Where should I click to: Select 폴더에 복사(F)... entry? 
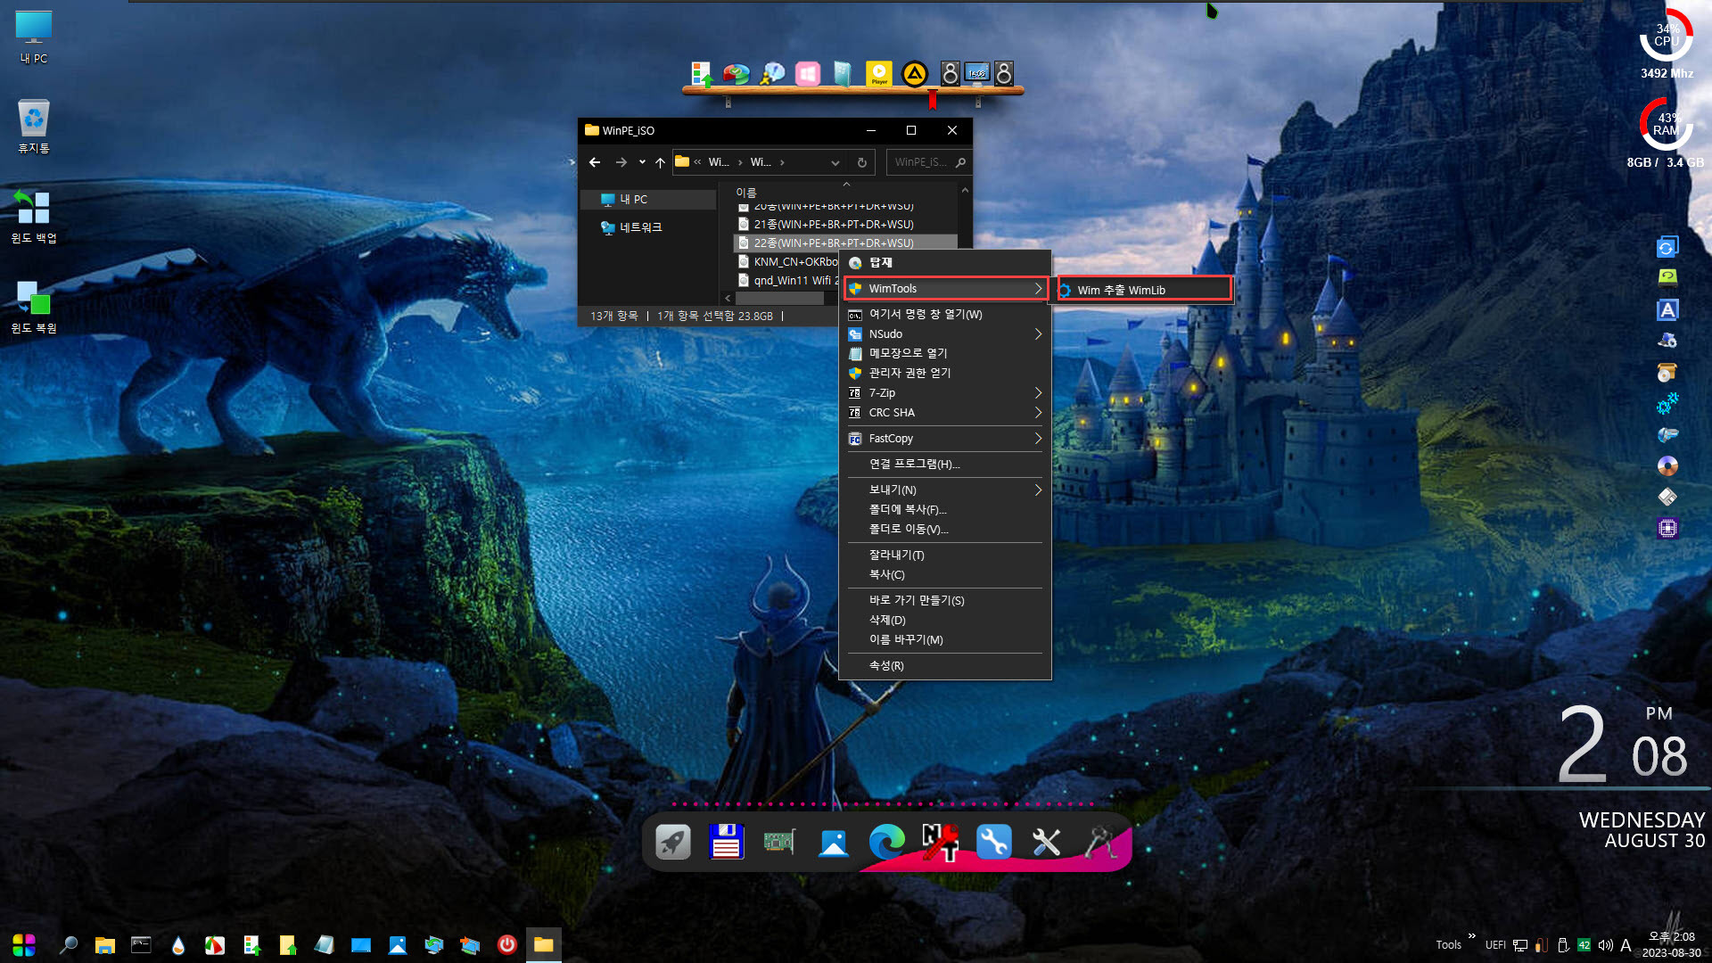point(946,510)
